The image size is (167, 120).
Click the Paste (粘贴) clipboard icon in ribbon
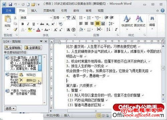point(8,19)
